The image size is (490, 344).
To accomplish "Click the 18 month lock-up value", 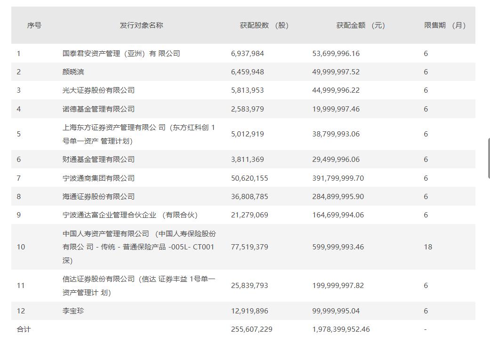I will [428, 247].
